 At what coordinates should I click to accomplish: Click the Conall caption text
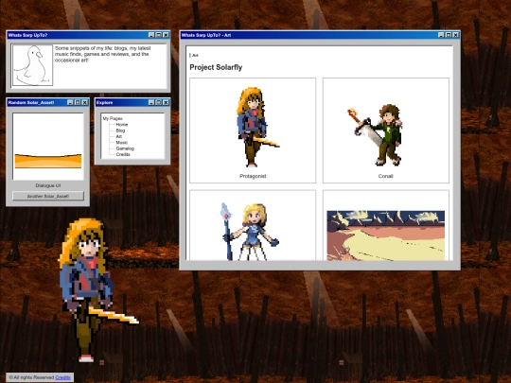click(385, 176)
